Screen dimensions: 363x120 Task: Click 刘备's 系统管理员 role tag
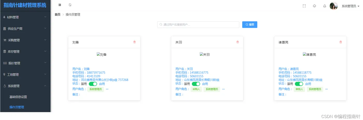(x=95, y=89)
